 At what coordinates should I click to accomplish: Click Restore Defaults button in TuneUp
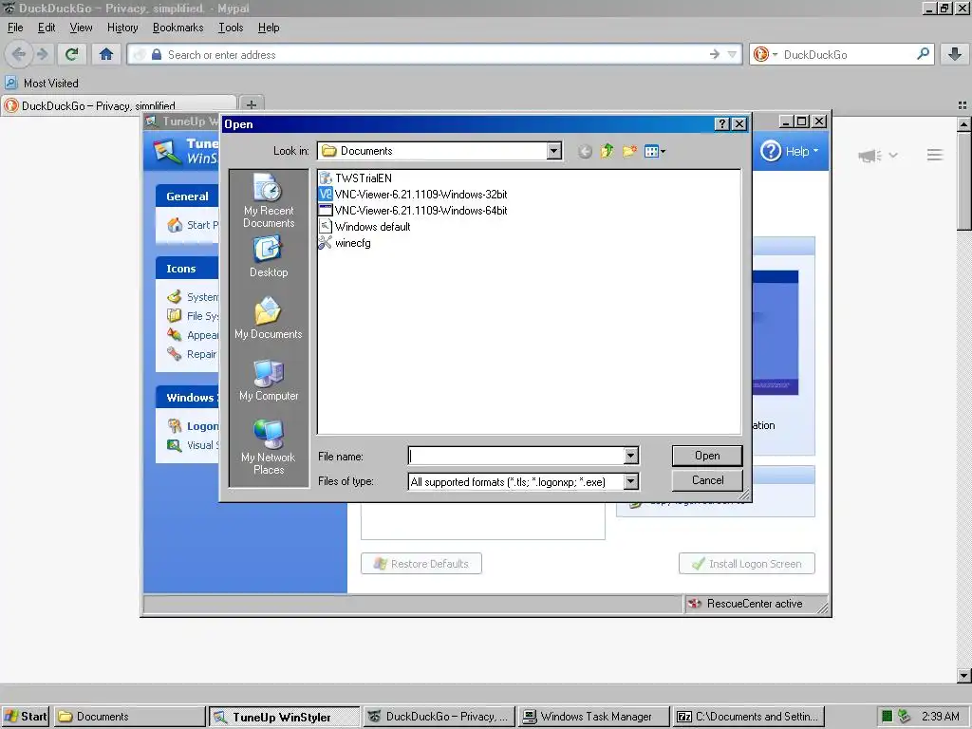tap(421, 564)
